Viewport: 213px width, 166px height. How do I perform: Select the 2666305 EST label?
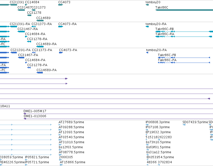(66, 157)
